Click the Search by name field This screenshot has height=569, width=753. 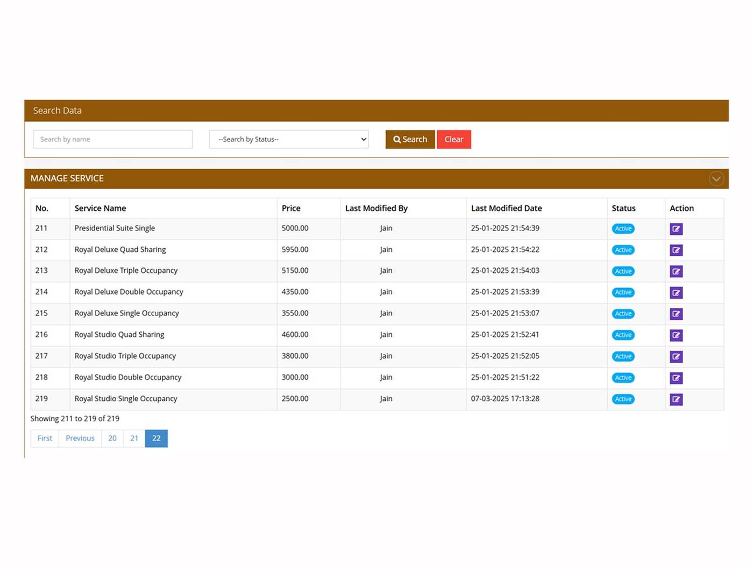[x=113, y=139]
